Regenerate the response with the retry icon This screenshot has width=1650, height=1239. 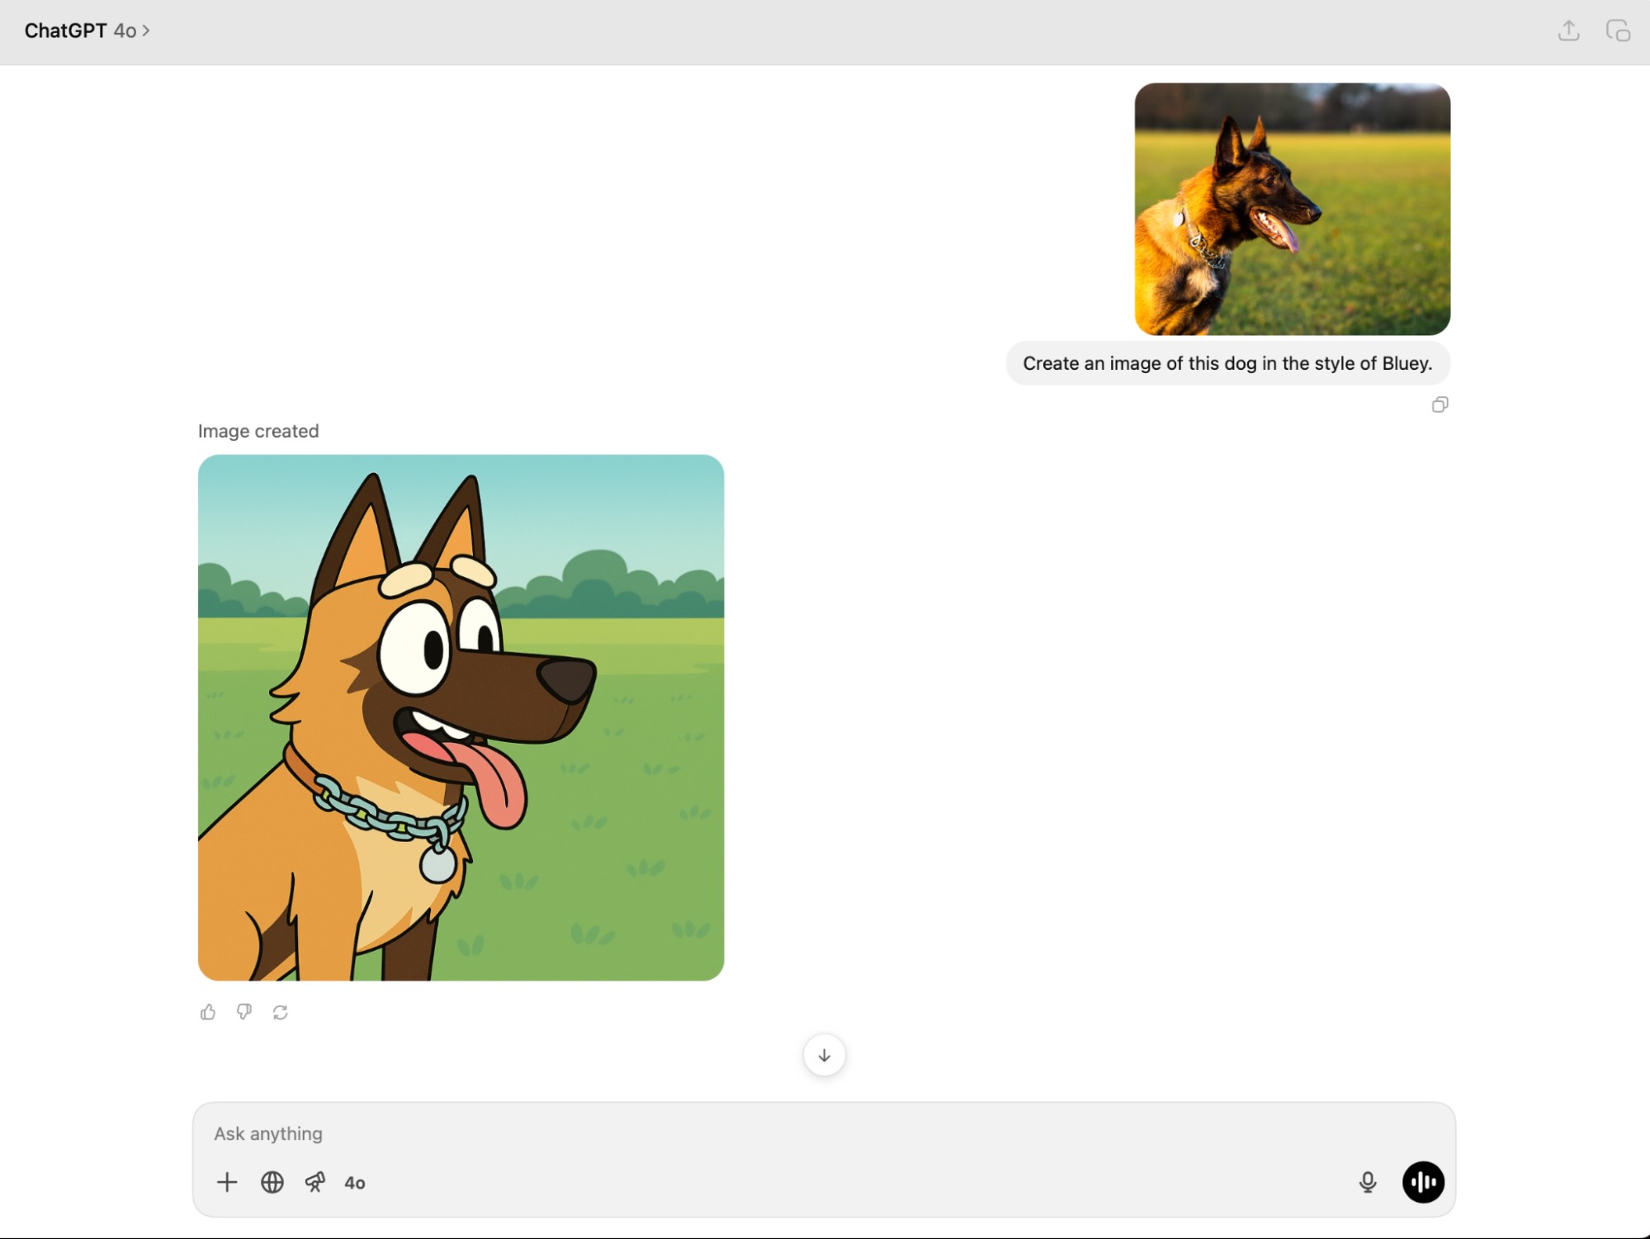point(281,1012)
